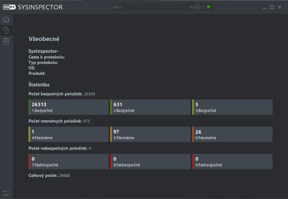Select the 4:Neznáme tile
The image size is (288, 199).
[69, 134]
